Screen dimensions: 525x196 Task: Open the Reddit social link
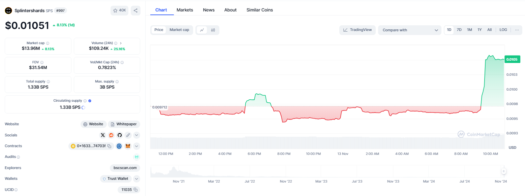pyautogui.click(x=111, y=135)
